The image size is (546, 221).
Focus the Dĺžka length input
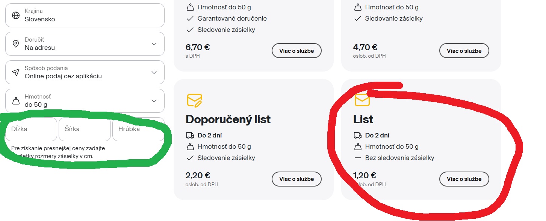31,129
